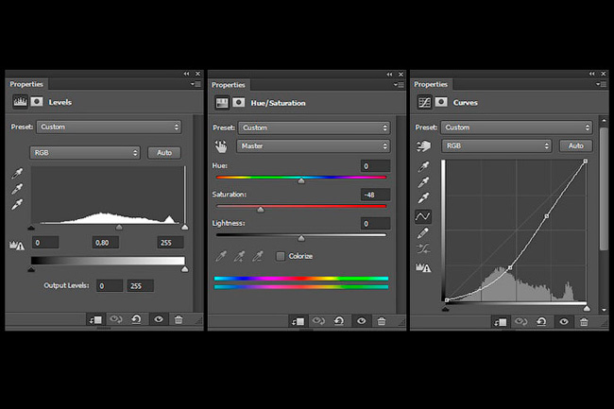Viewport: 614px width, 409px height.
Task: Click the histogram warning icon in Levels
Action: [17, 245]
